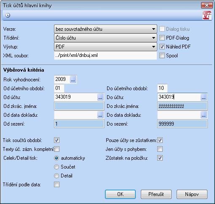Expand the Výstup dropdown showing PDF
Image resolution: width=215 pixels, height=204 pixels.
click(105, 47)
